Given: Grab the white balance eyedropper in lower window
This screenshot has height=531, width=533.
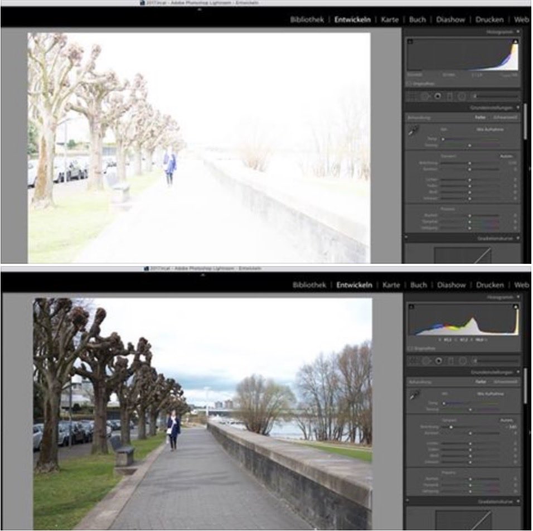Looking at the screenshot, I should pos(413,395).
